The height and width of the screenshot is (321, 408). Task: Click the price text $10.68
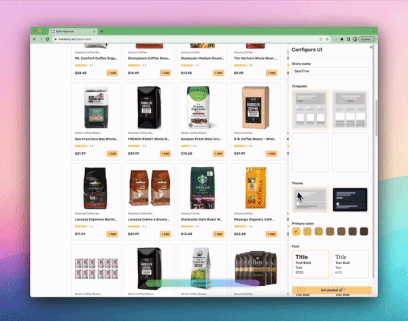point(186,153)
